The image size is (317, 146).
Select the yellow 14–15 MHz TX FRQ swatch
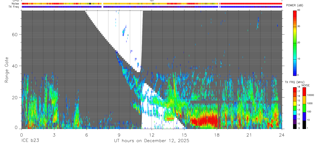pos(295,103)
